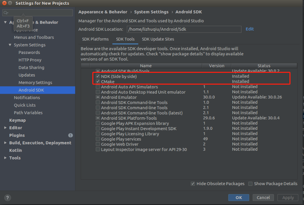Screen dimensions: 304x205
Task: Check Google Play APK Expansion library
Action: click(98, 123)
